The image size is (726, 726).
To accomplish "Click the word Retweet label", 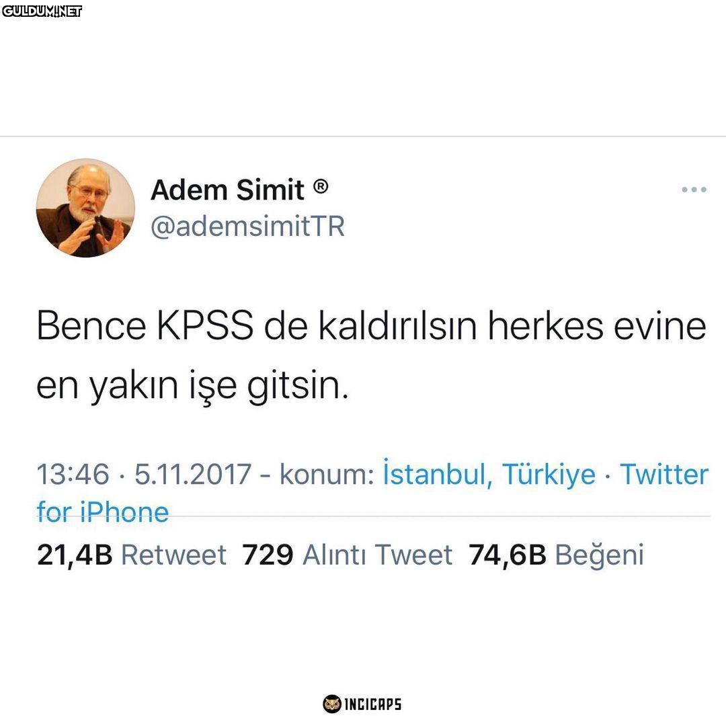I will [x=173, y=555].
